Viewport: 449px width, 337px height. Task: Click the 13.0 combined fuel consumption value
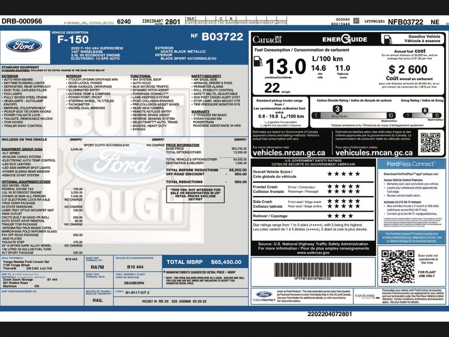[286, 66]
